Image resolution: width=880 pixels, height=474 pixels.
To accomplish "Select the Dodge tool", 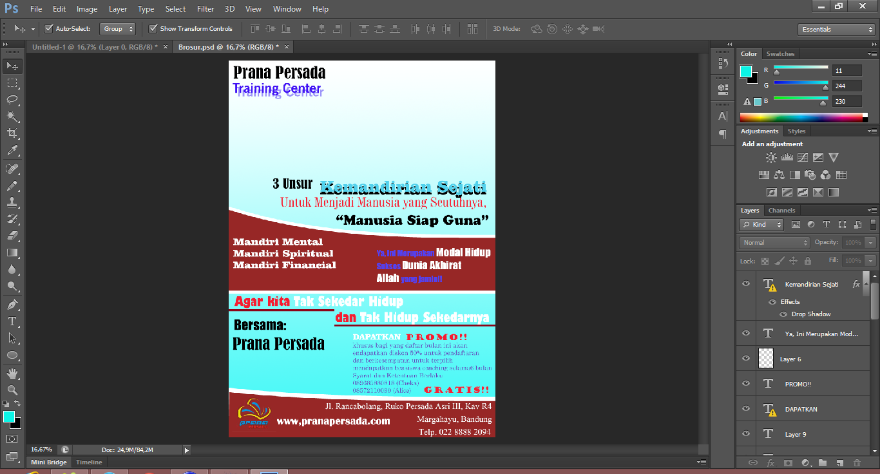I will tap(12, 287).
